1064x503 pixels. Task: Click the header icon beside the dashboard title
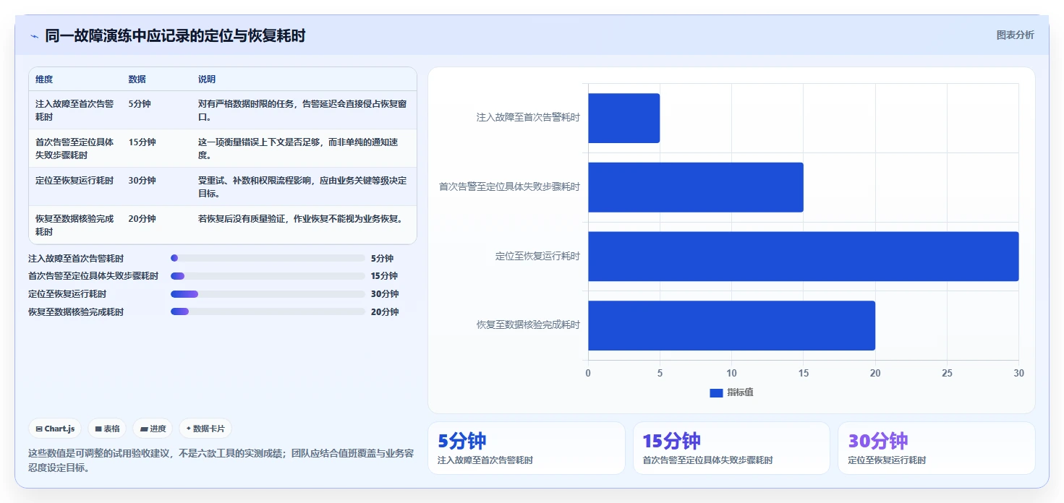pos(34,36)
